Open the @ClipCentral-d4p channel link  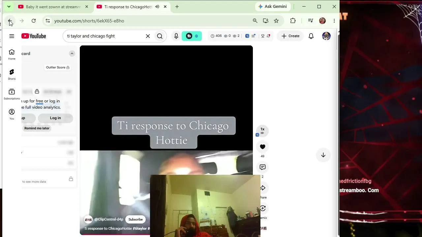pos(109,220)
